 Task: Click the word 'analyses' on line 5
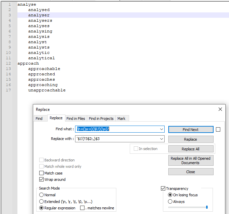(39, 26)
